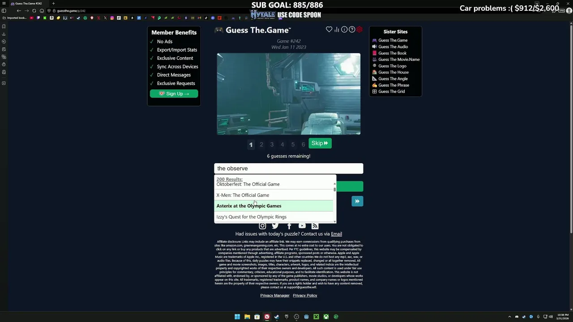Screen dimensions: 573x322
Task: Select screenshot number 4
Action: coord(282,144)
